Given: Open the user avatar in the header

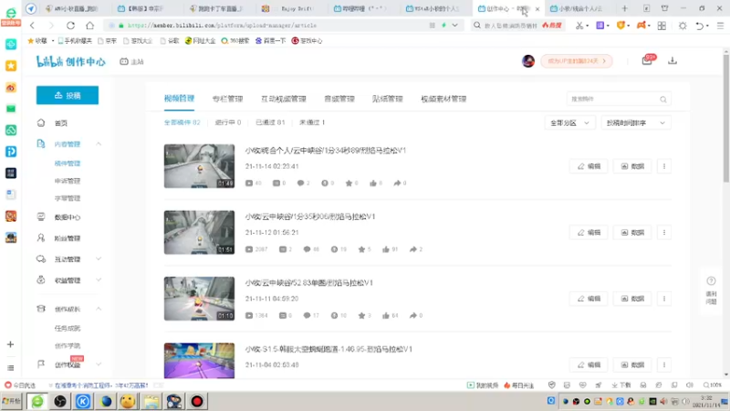Looking at the screenshot, I should coord(528,61).
